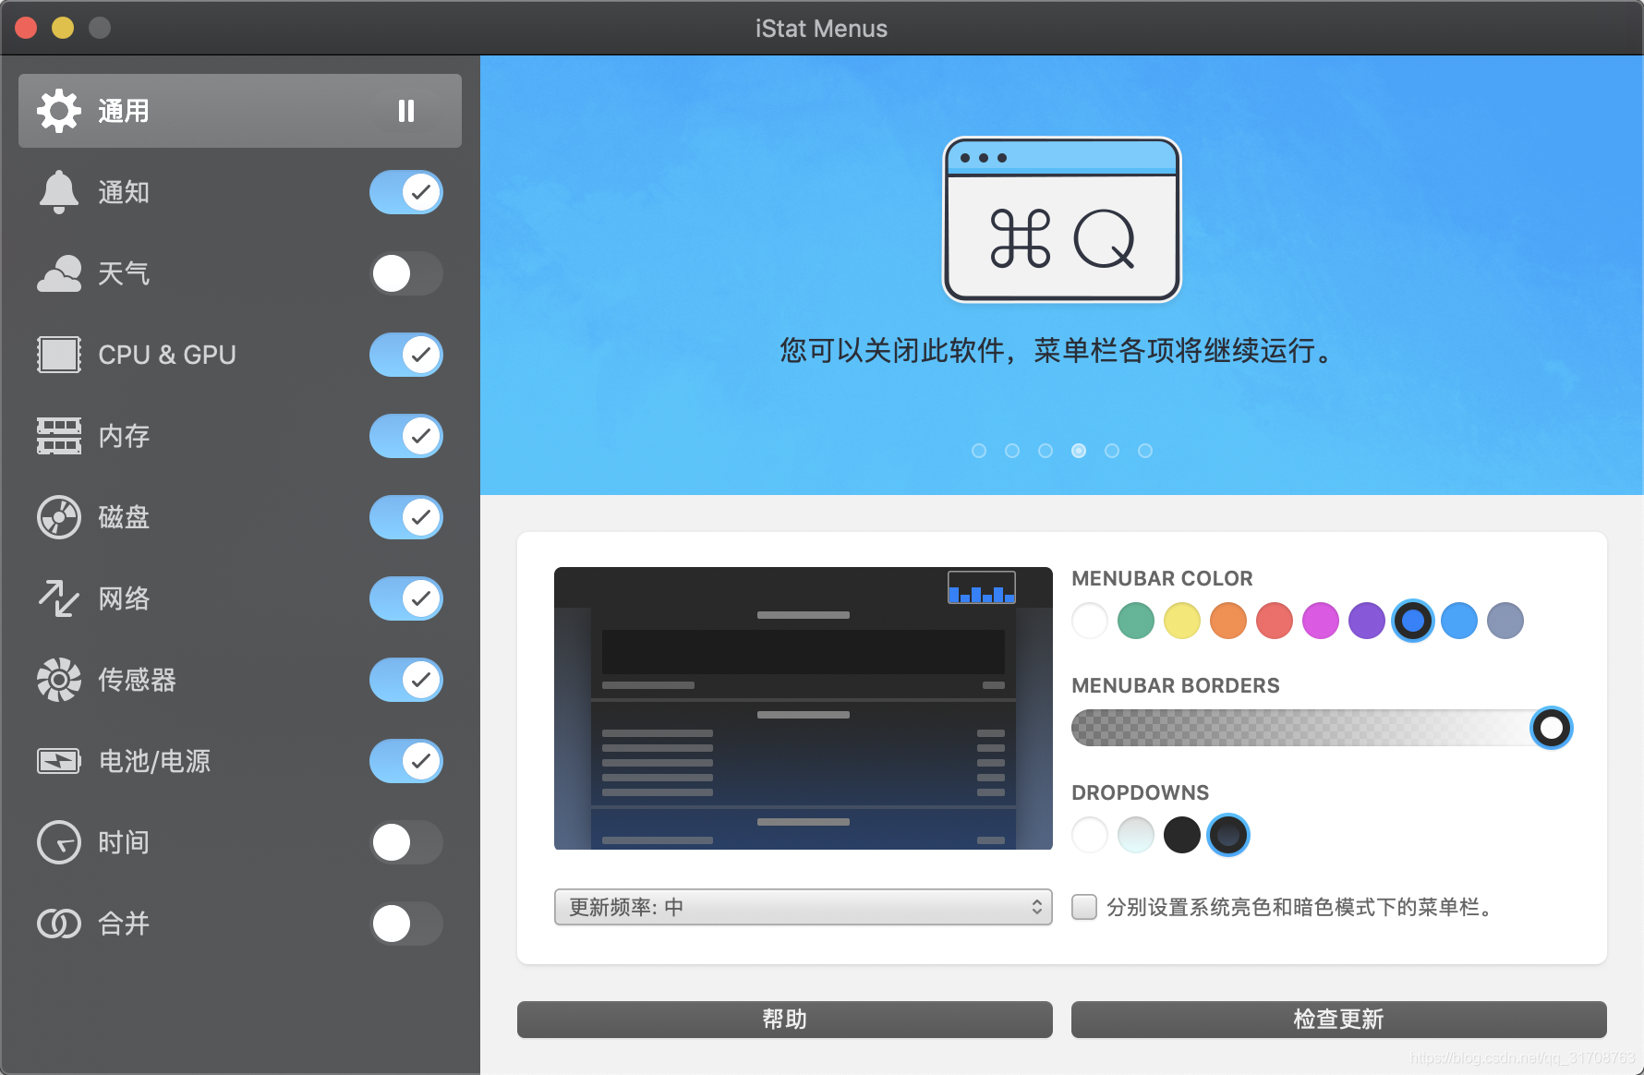The height and width of the screenshot is (1075, 1644).
Task: Select the white dropdowns swatch
Action: 1090,835
